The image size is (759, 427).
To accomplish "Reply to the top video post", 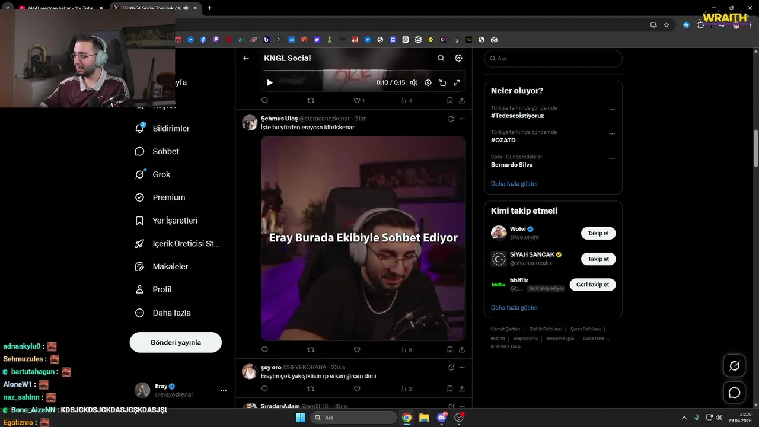I will coord(264,101).
